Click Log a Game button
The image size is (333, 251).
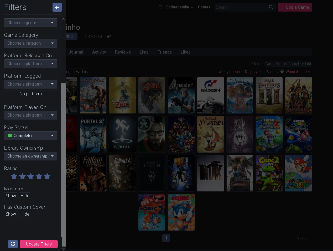[x=295, y=7]
